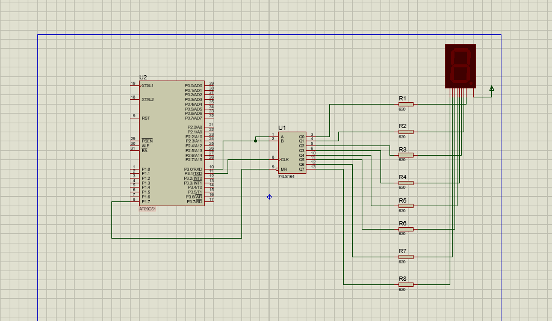Click the "R1" resistor reference label
The image size is (552, 321).
coord(402,99)
